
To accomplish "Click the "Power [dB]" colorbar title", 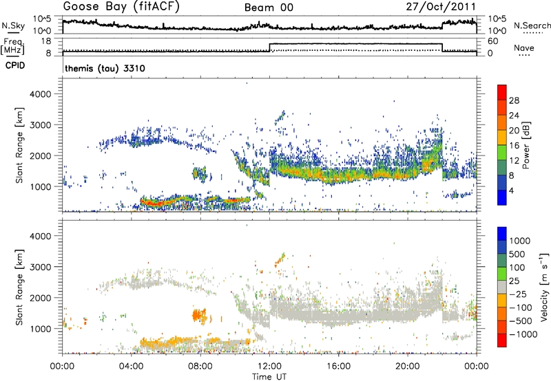I will click(x=526, y=145).
